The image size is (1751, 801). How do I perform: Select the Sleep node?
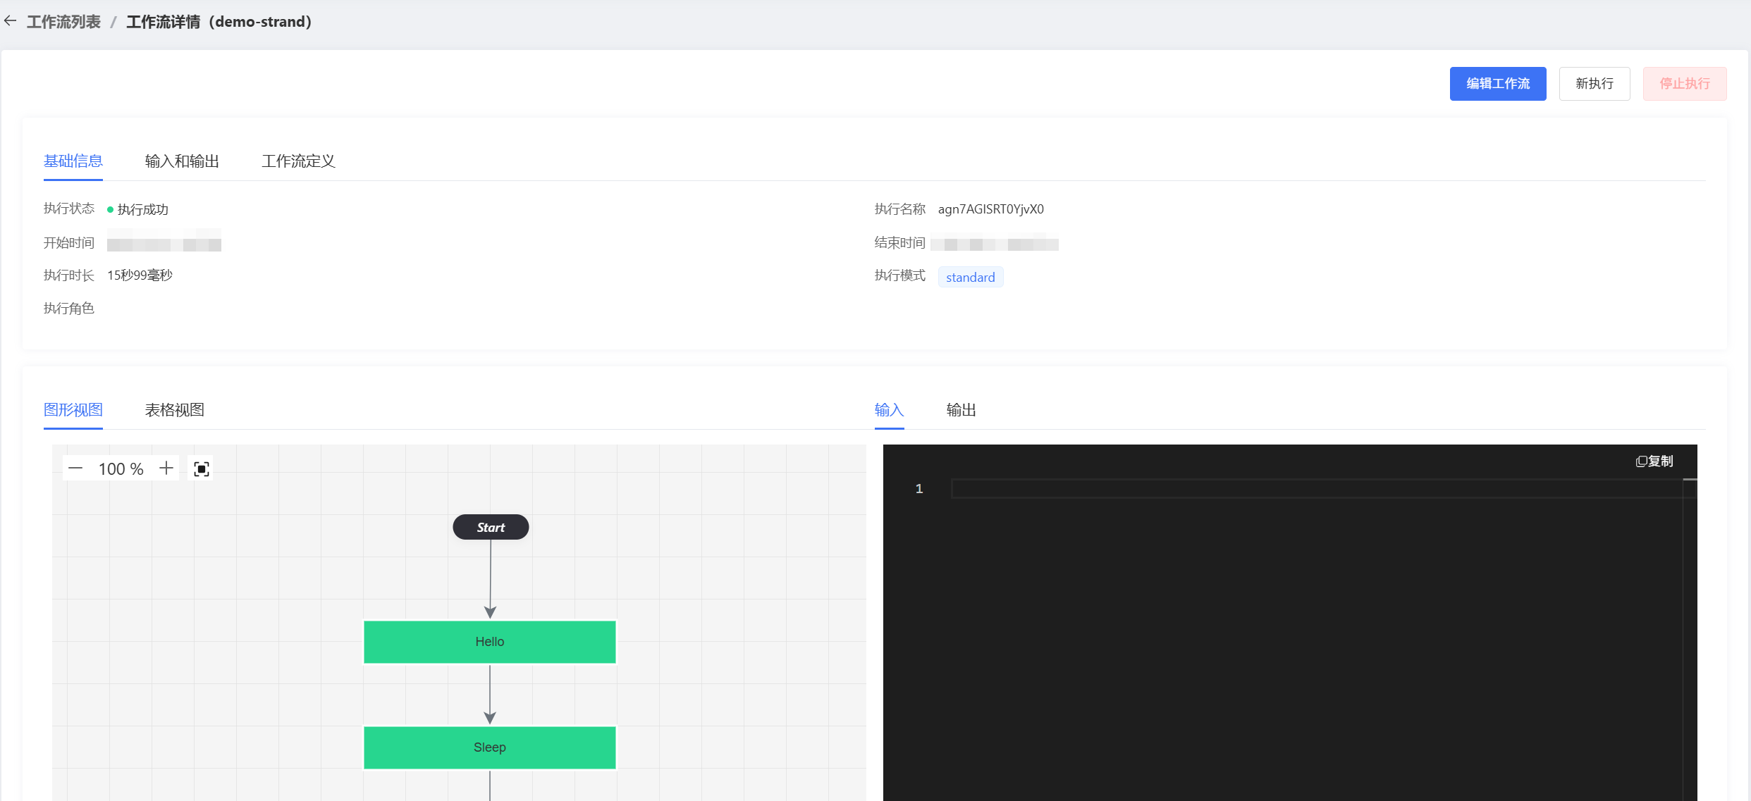[x=490, y=747]
